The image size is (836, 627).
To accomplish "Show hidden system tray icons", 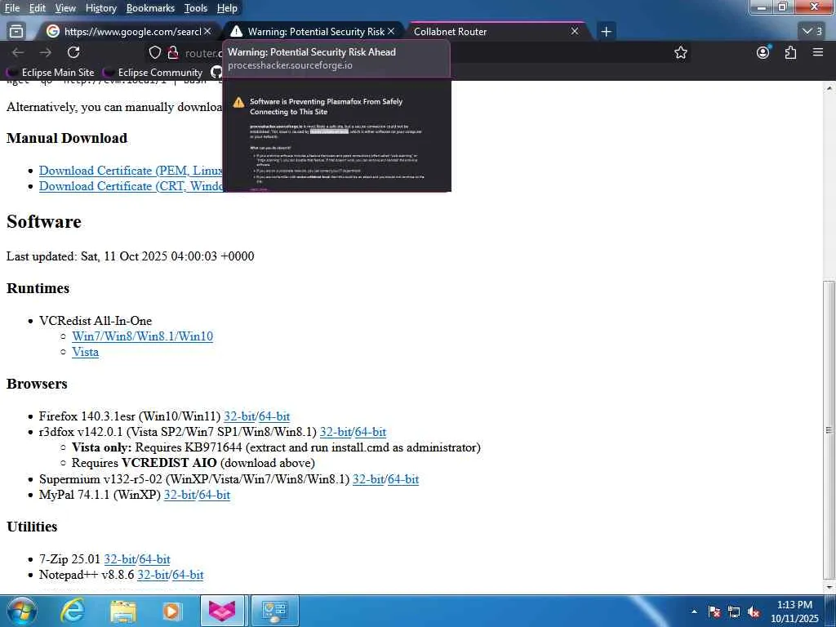I will (x=694, y=611).
